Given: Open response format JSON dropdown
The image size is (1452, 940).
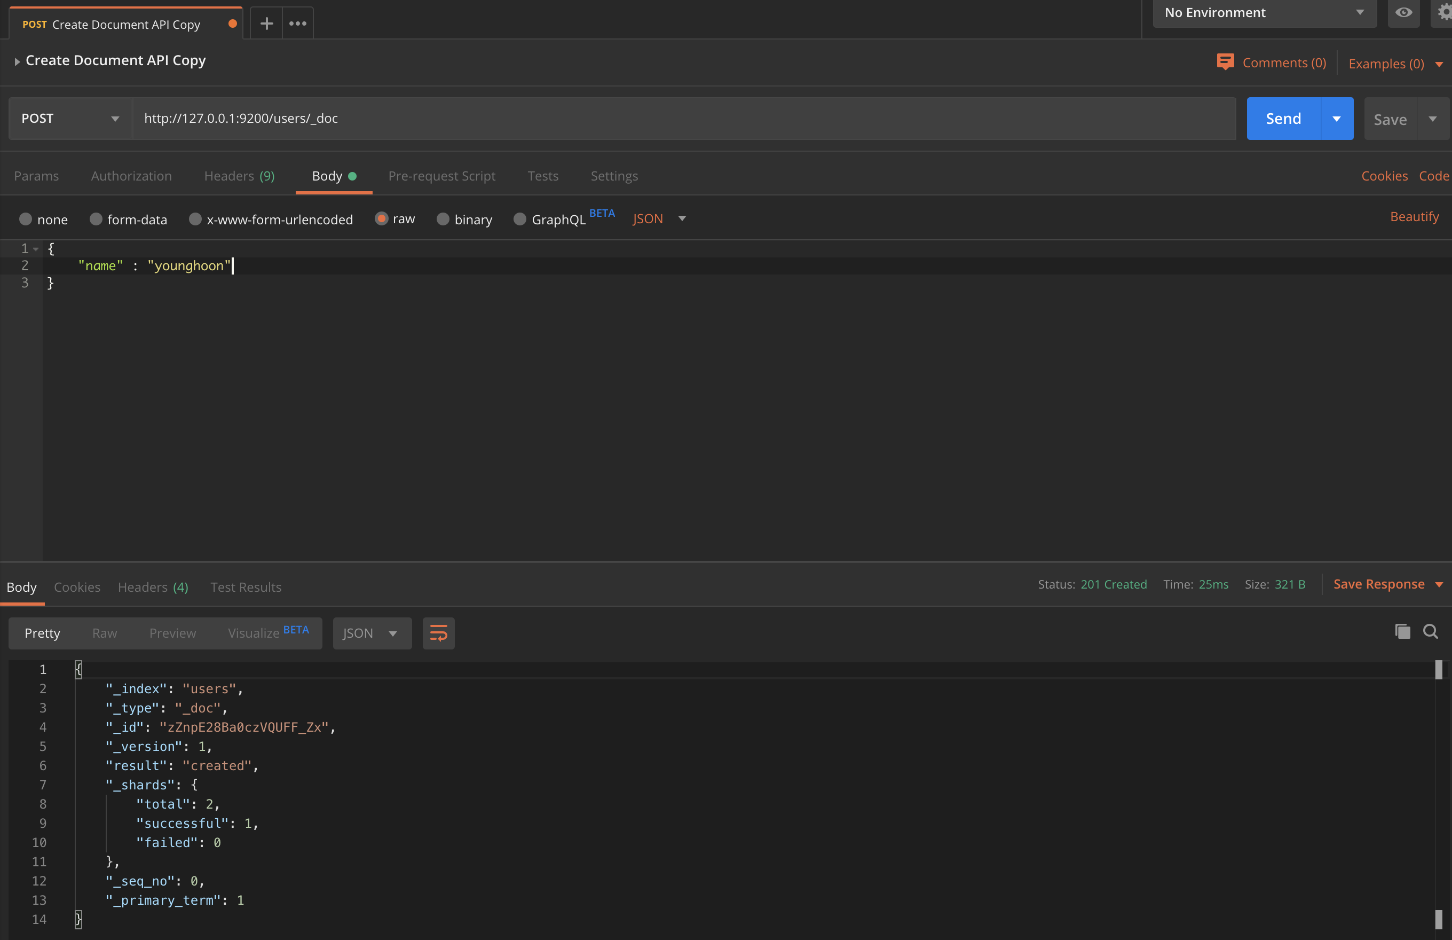Looking at the screenshot, I should pos(372,633).
